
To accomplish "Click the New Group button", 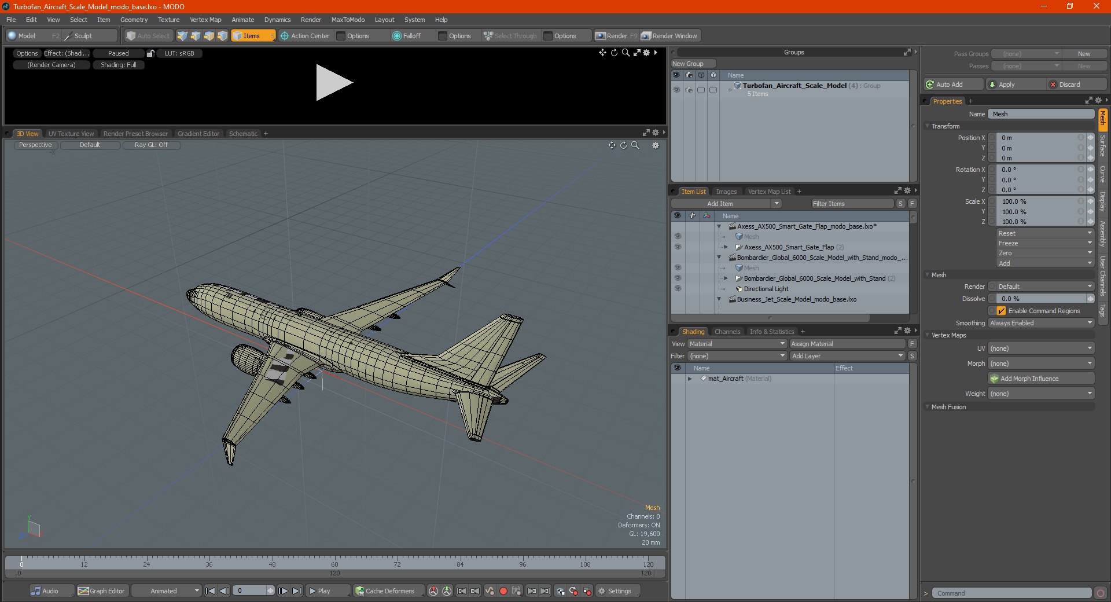I will point(693,64).
